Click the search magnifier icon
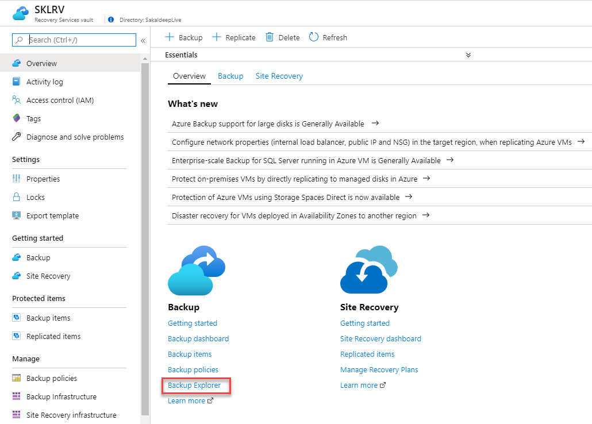592x424 pixels. (20, 40)
